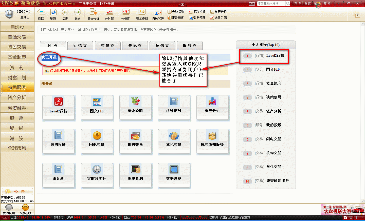Viewport: 365px width, 221px height.
Task: Open 报表分析 report analysis
Action: [218, 12]
